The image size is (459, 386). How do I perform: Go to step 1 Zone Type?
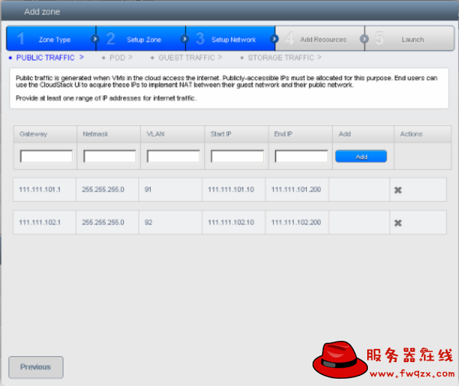click(51, 39)
